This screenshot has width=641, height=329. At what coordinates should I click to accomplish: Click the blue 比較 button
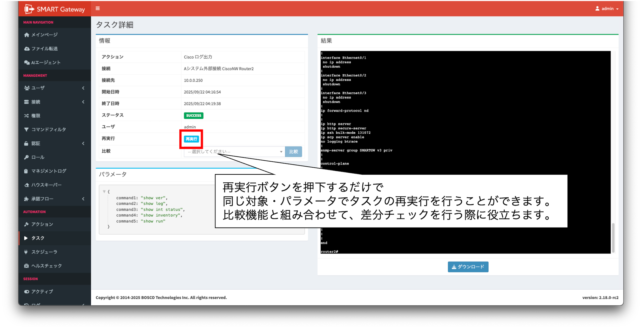[293, 152]
